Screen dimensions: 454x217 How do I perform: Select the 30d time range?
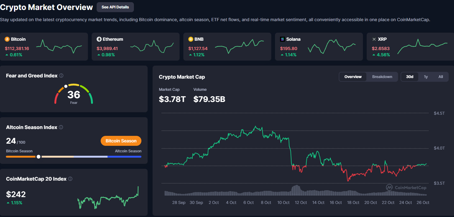(410, 77)
